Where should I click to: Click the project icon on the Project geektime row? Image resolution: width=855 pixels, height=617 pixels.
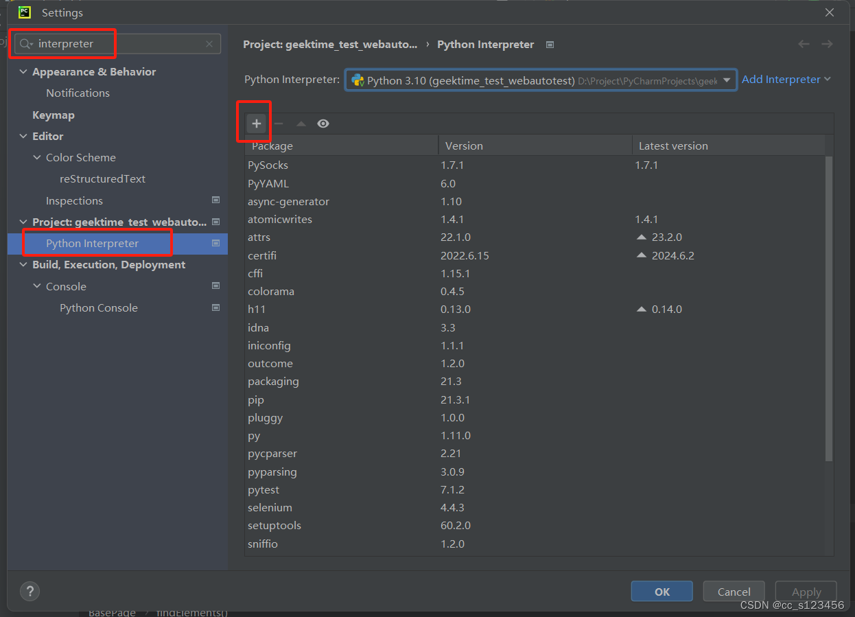pos(215,222)
